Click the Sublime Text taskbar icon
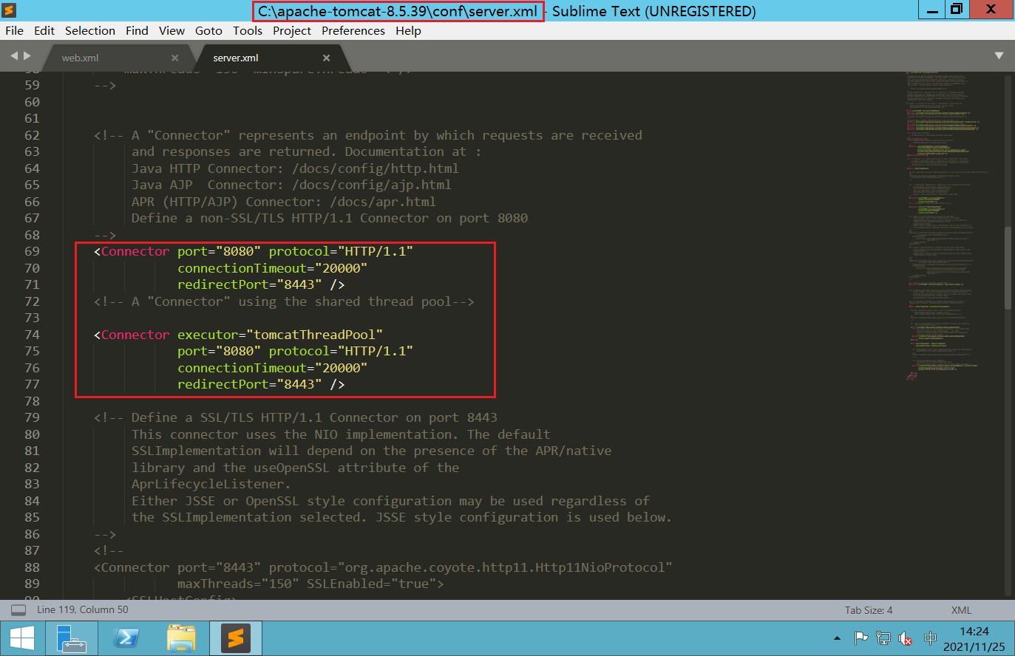Image resolution: width=1015 pixels, height=656 pixels. pos(236,638)
